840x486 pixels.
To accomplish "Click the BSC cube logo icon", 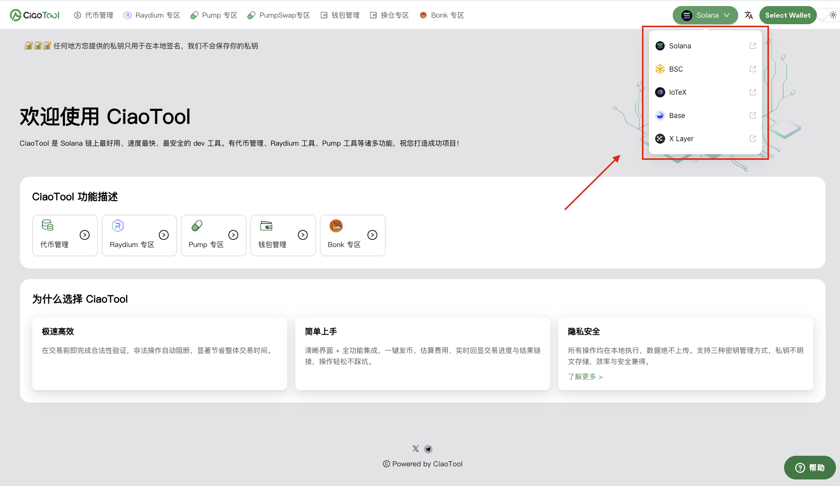I will (x=660, y=69).
